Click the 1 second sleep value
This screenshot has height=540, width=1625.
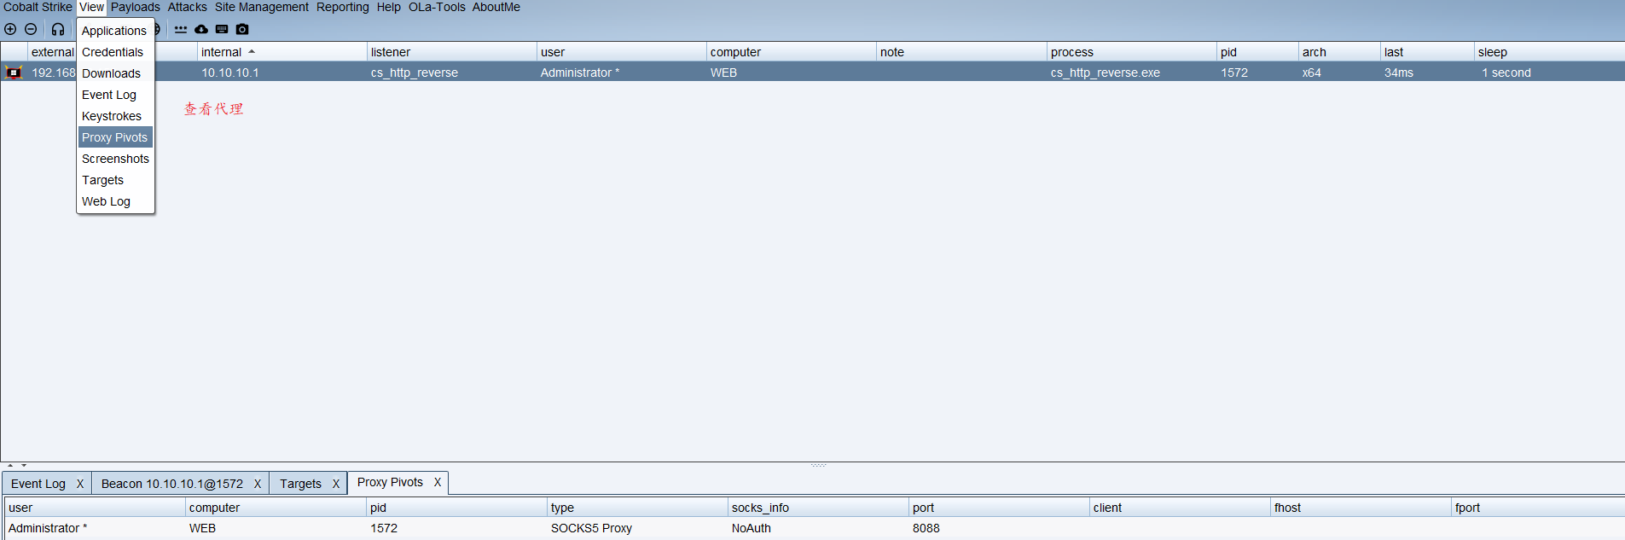pos(1506,73)
